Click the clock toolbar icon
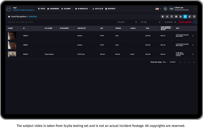203x129 pixels. pos(176,16)
